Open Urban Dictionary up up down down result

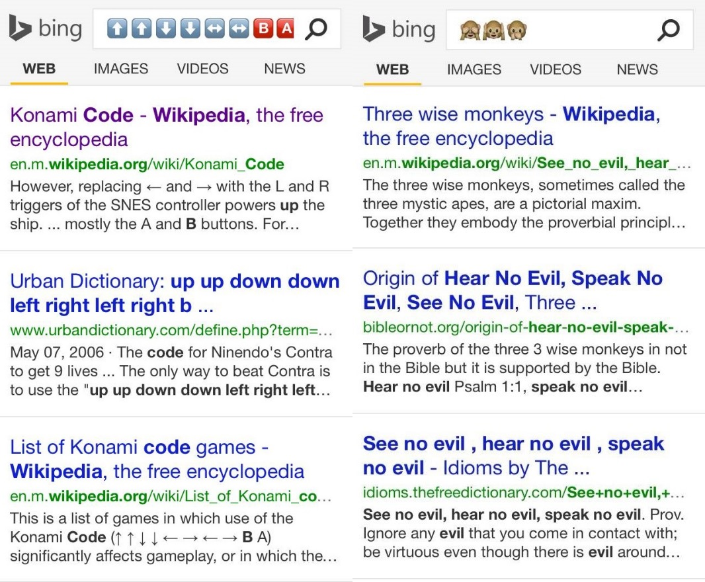175,293
